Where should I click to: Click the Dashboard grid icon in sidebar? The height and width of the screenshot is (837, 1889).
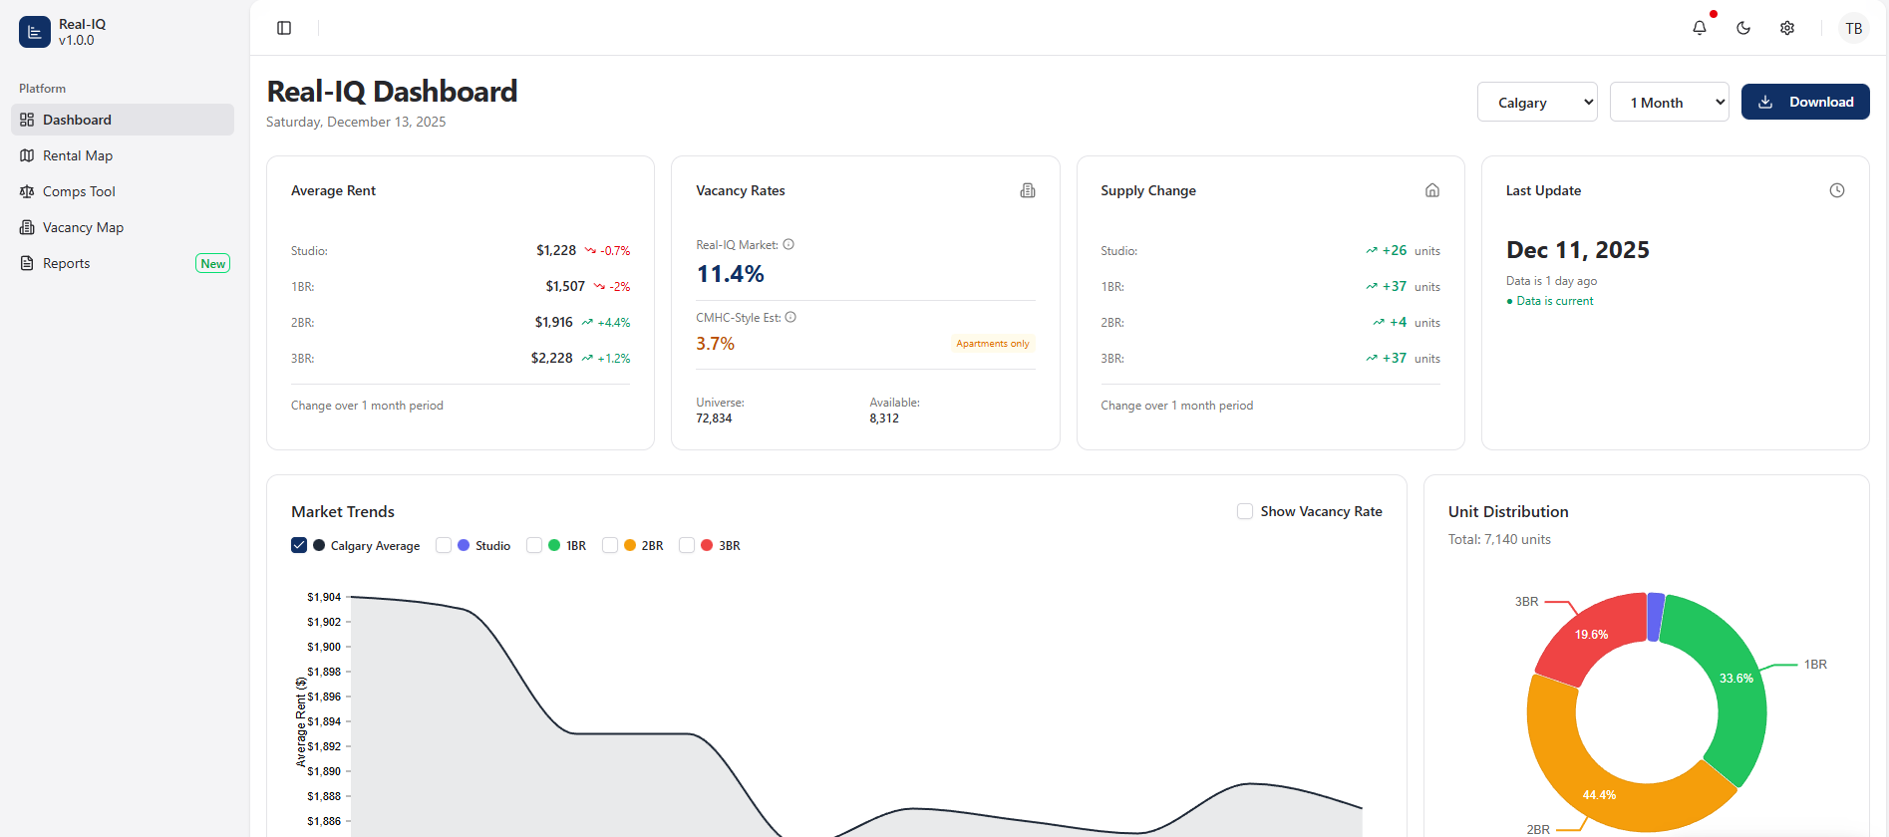27,120
